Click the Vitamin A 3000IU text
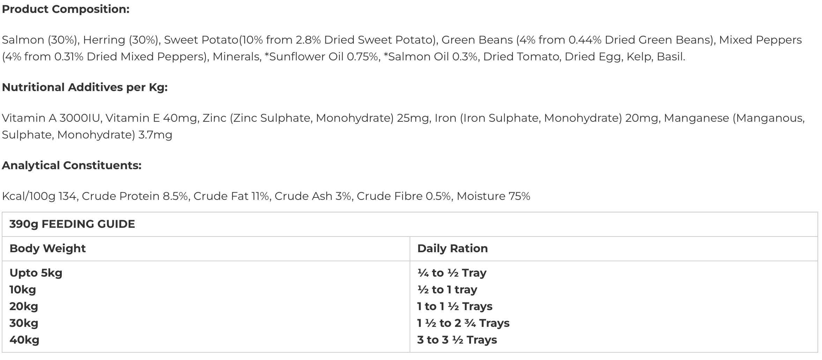The height and width of the screenshot is (360, 822). [52, 118]
